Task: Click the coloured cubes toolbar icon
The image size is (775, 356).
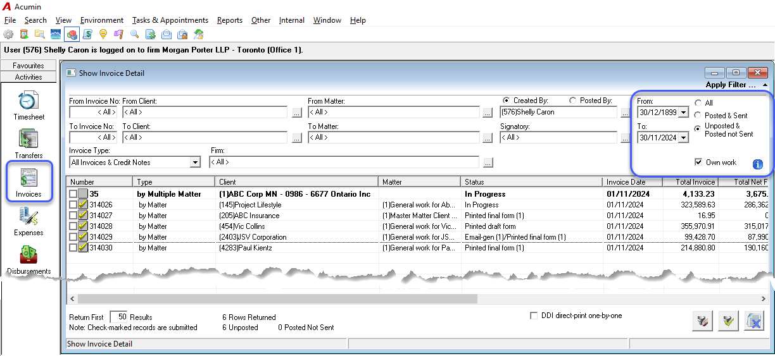Action: [72, 34]
